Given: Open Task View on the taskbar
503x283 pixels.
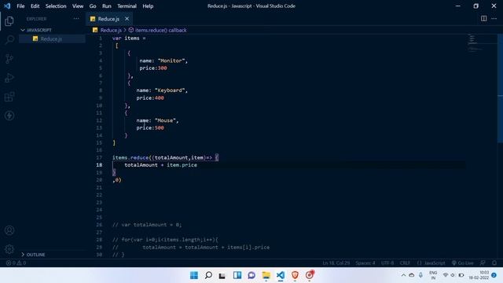Looking at the screenshot, I should [222, 275].
